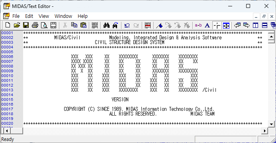Open Print Preview with the magnifier page icon
This screenshot has width=276, height=143.
(x=44, y=25)
